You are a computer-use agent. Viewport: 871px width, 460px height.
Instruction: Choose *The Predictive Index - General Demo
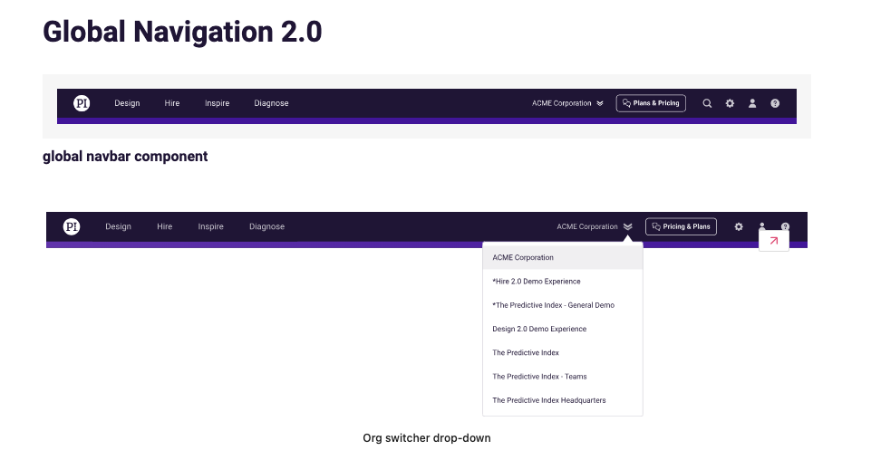[x=563, y=305]
